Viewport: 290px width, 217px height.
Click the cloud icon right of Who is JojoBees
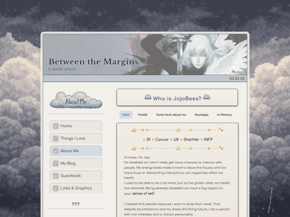click(x=206, y=97)
